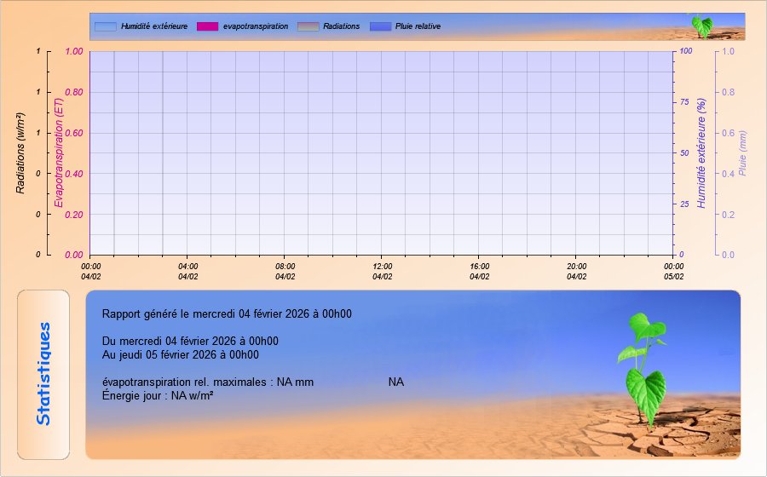Click the magenta evapotranspiration legend swatch
Screen dimensions: 767x477
207,26
